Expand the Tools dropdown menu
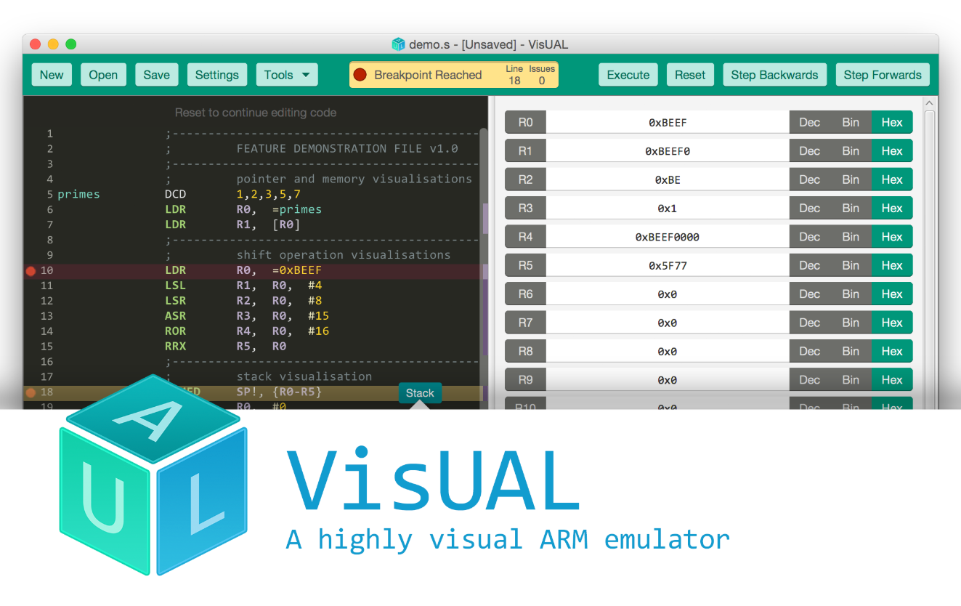The height and width of the screenshot is (606, 961). tap(287, 75)
